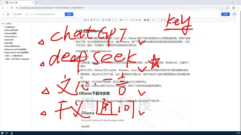Jump to outline item 3.Ollama支持模型
The image size is (241, 135).
point(10,33)
